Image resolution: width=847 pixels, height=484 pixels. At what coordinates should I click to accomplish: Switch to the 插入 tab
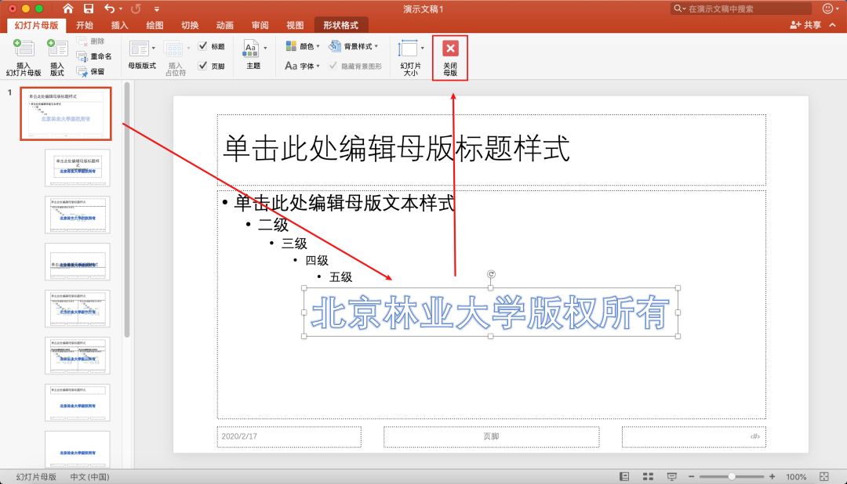pyautogui.click(x=119, y=25)
